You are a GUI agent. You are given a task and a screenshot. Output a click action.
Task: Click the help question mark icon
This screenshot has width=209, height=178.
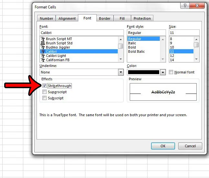tap(185, 6)
